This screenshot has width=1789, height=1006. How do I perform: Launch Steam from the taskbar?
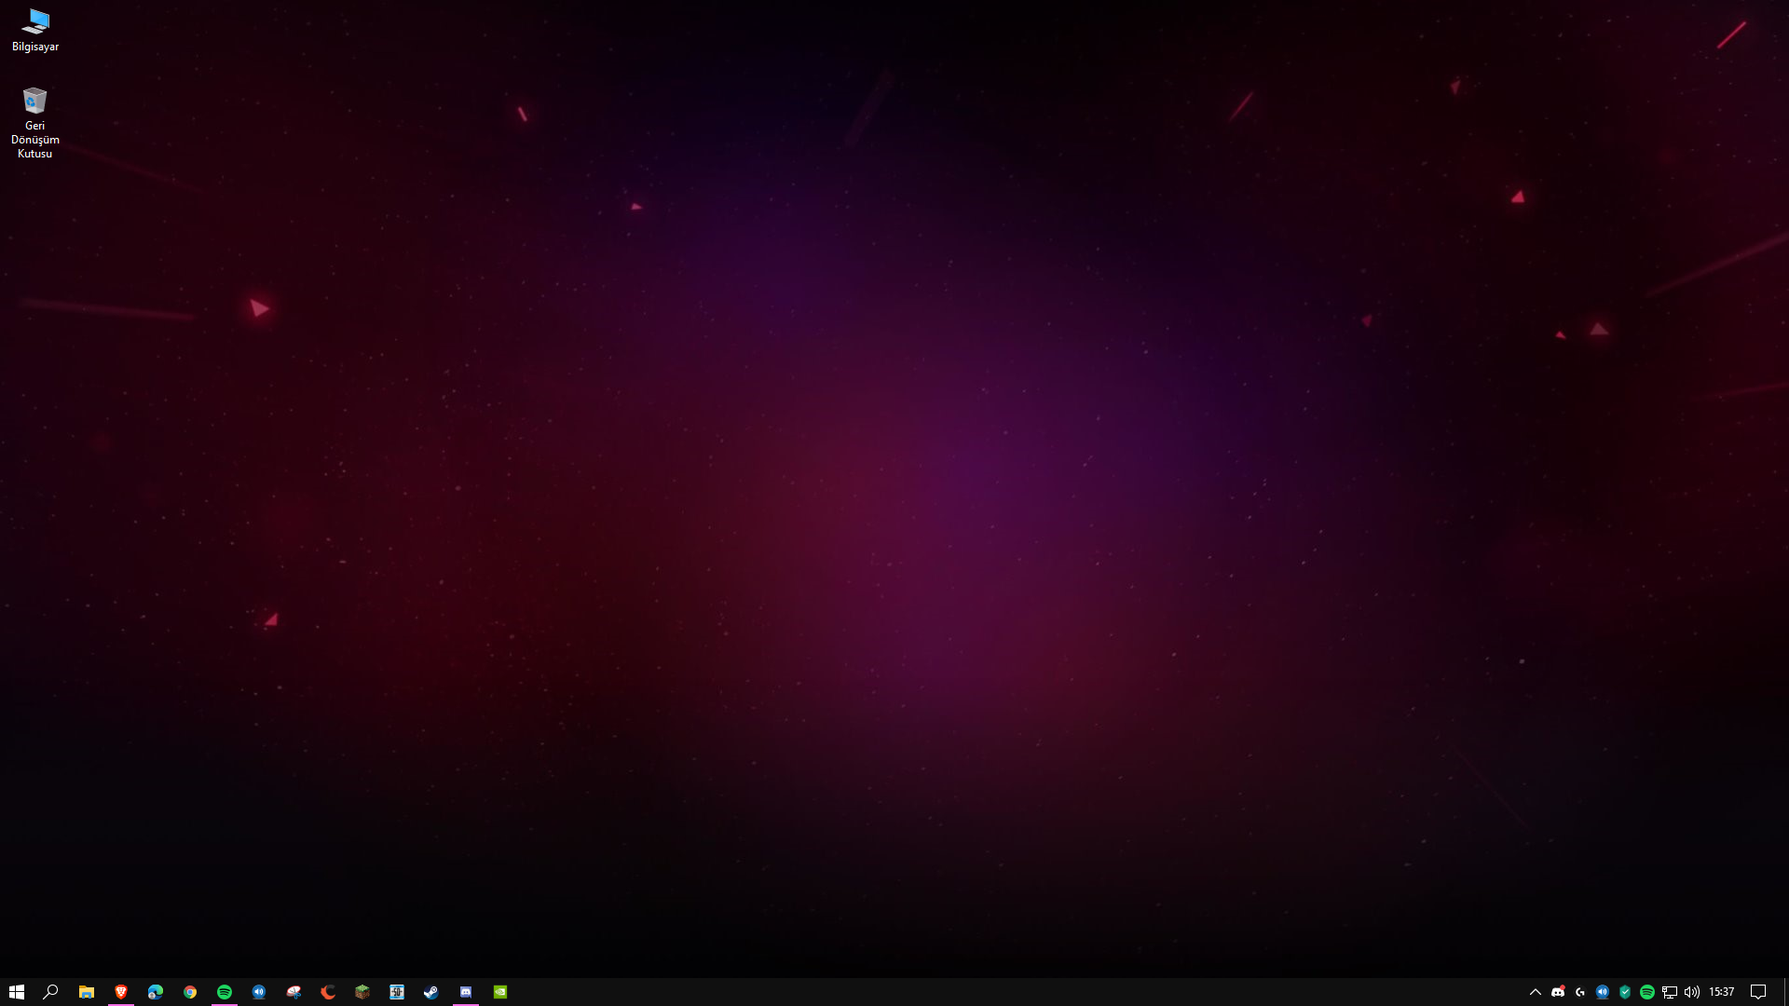[431, 992]
